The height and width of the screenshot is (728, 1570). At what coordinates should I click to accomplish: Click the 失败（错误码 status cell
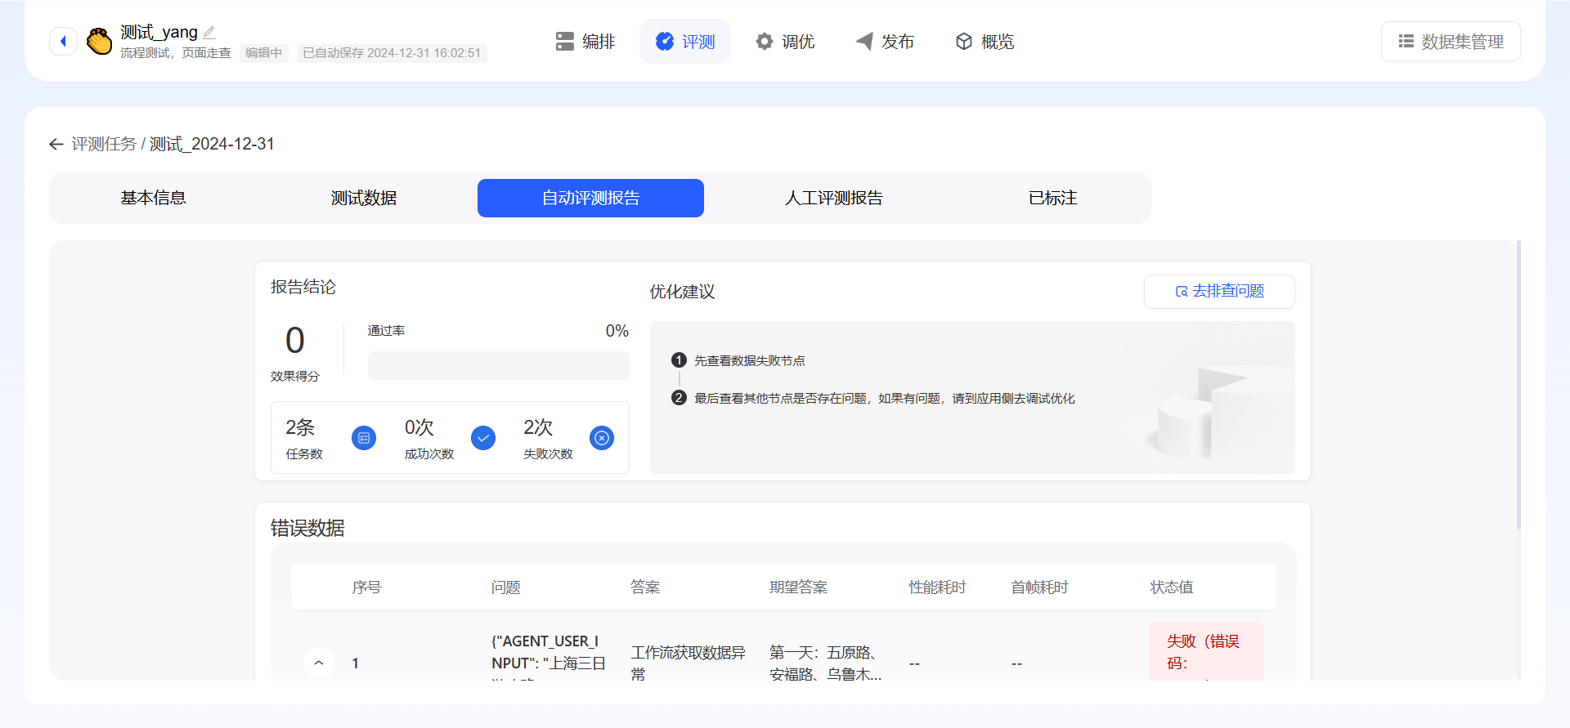(1207, 652)
